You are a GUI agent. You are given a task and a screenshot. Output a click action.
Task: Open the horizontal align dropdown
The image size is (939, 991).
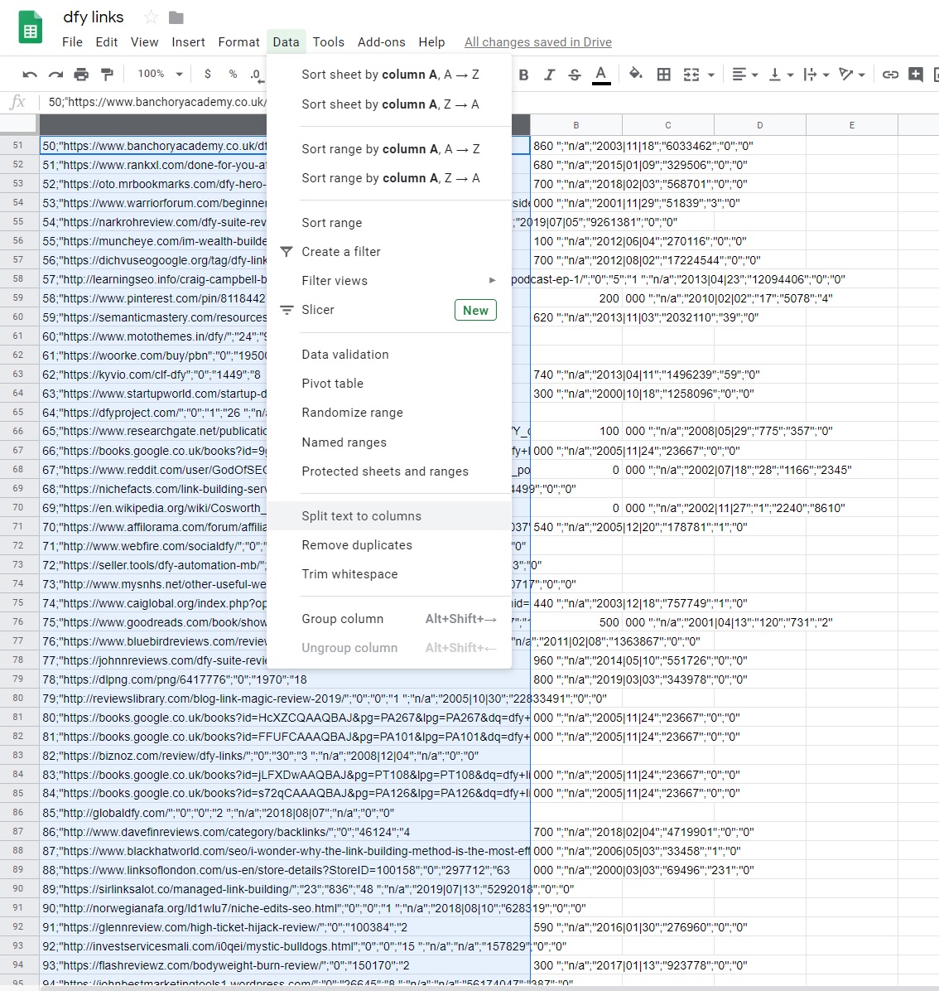744,75
